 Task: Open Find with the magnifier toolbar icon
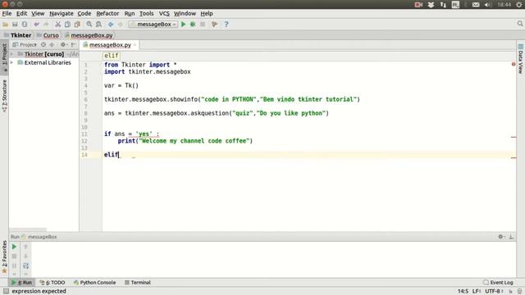pos(89,25)
